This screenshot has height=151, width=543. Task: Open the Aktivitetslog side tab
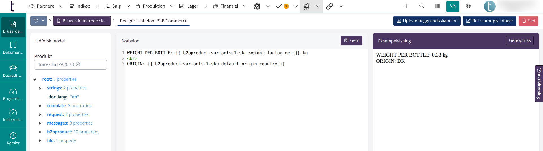coord(539,84)
